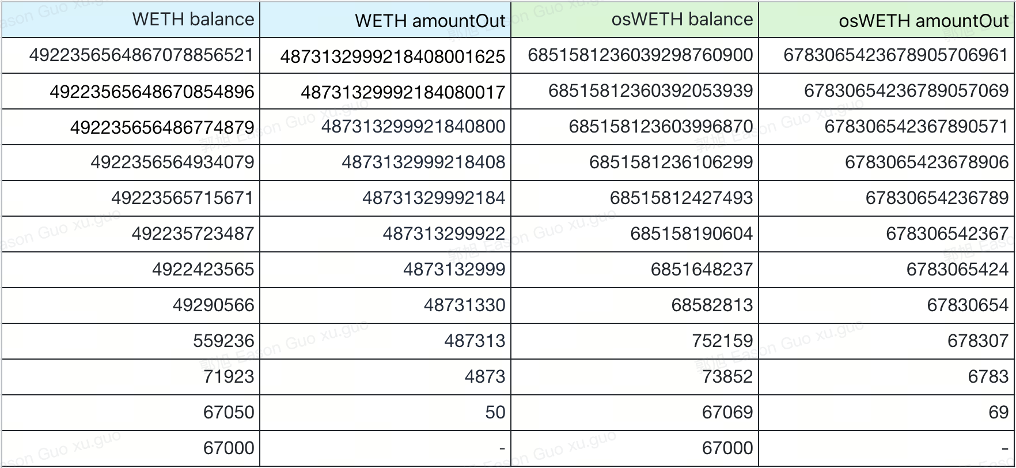Select the WETH amountOut header cell
Image resolution: width=1016 pixels, height=468 pixels.
pyautogui.click(x=430, y=21)
